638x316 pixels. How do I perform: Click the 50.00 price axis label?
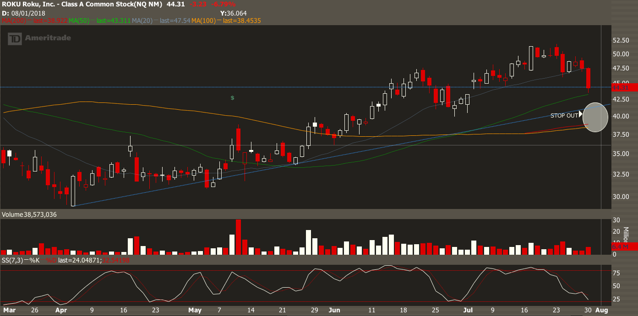622,54
